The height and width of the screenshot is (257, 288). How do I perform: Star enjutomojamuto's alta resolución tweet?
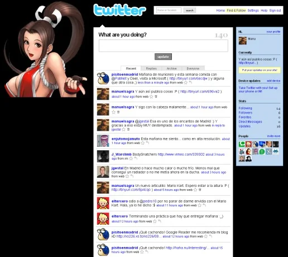click(143, 143)
